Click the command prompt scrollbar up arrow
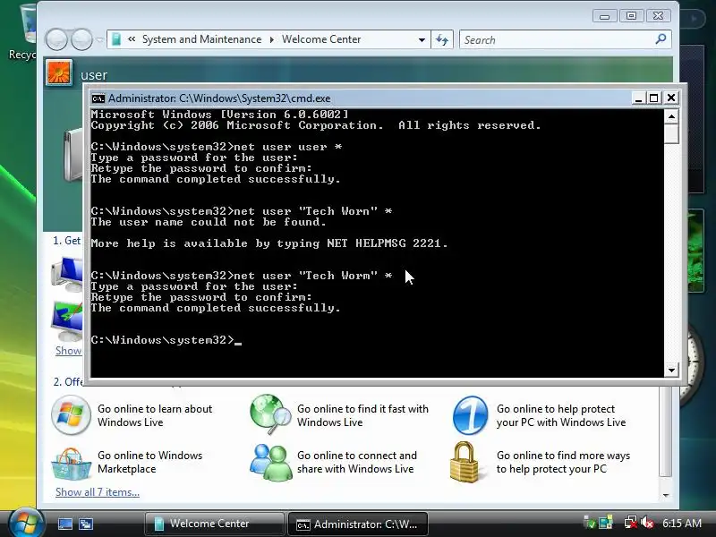 tap(671, 116)
